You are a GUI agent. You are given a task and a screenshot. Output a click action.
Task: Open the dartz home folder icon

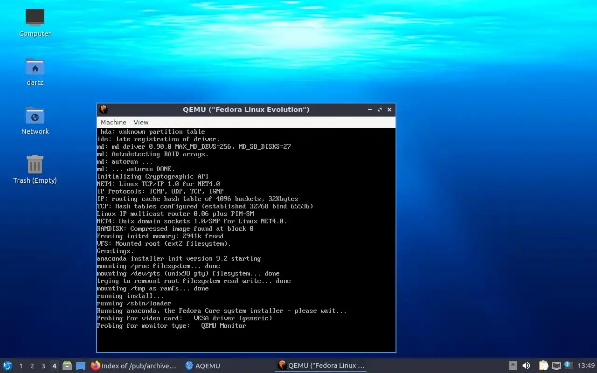(x=35, y=71)
